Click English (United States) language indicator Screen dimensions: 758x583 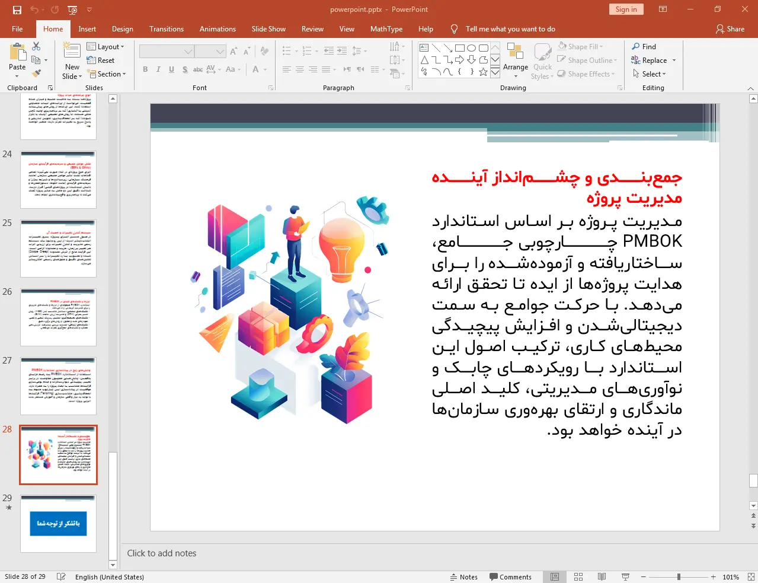110,576
